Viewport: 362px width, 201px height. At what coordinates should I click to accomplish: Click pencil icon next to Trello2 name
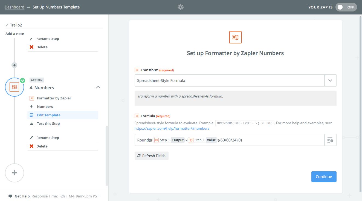click(7, 25)
